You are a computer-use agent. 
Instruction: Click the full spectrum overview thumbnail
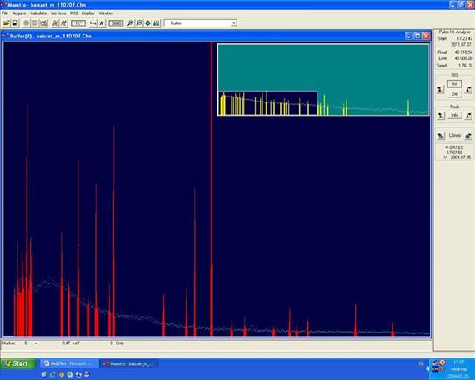tap(323, 80)
